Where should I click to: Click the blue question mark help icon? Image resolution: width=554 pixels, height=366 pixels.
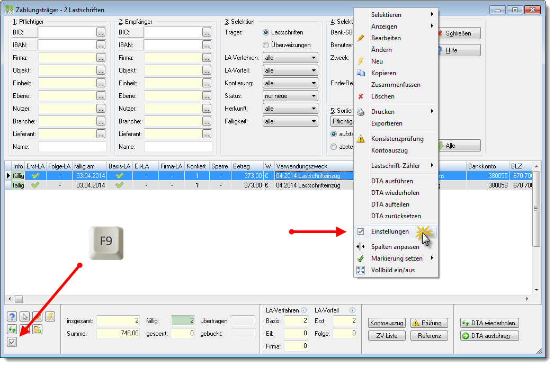pos(12,317)
